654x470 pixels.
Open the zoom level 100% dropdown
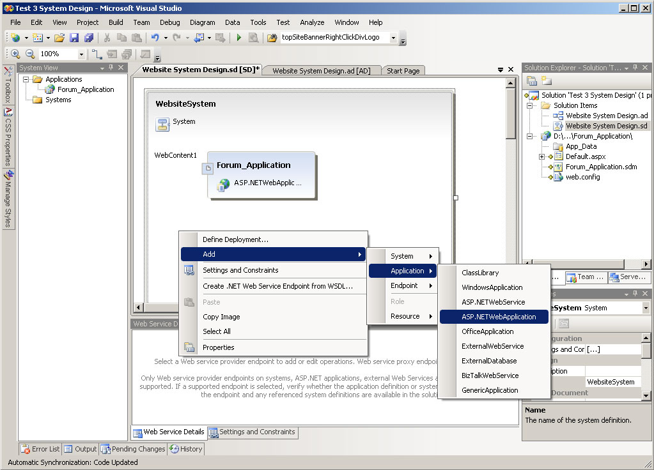(81, 54)
